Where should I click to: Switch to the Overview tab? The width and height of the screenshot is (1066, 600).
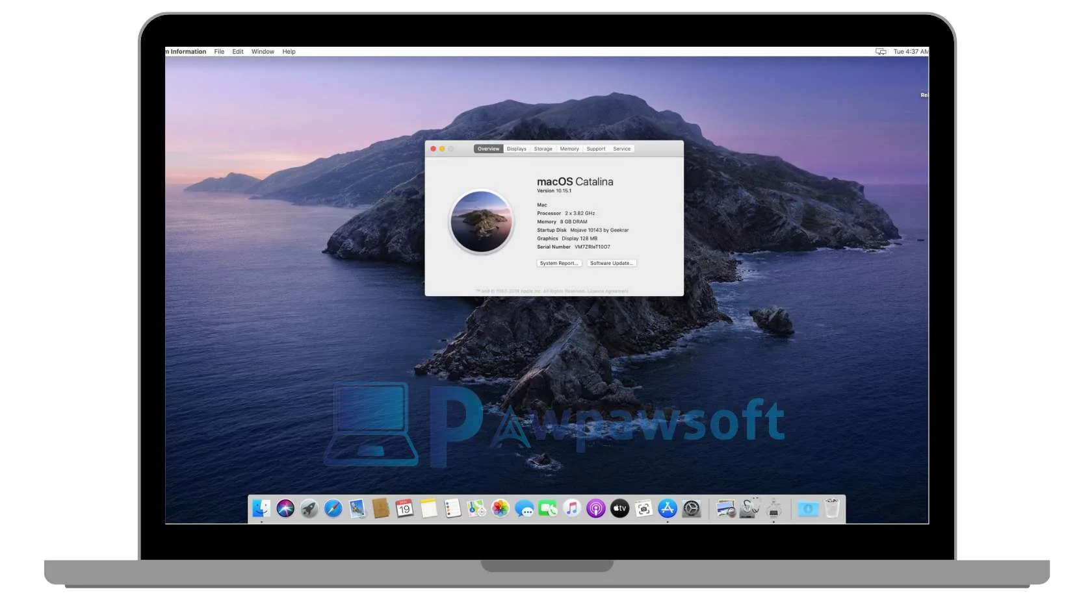tap(488, 149)
